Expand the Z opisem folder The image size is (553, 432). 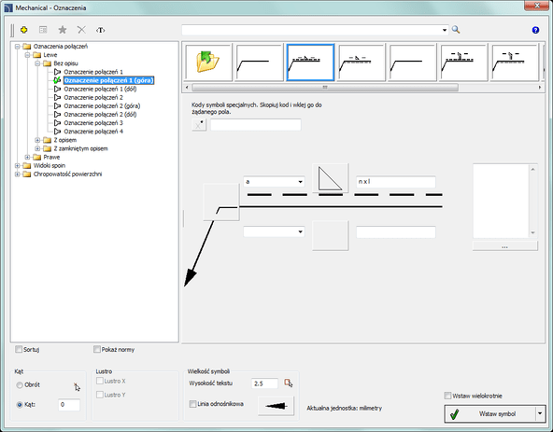pos(37,140)
